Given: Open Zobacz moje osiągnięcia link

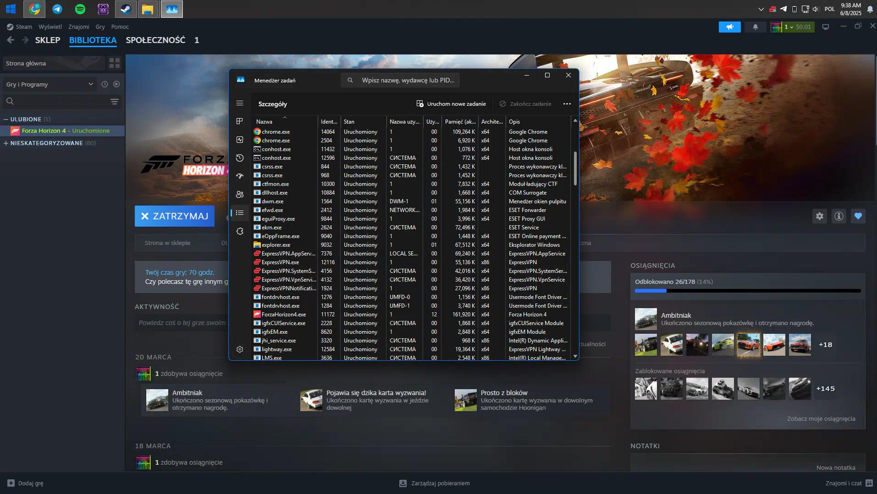Looking at the screenshot, I should click(x=821, y=418).
